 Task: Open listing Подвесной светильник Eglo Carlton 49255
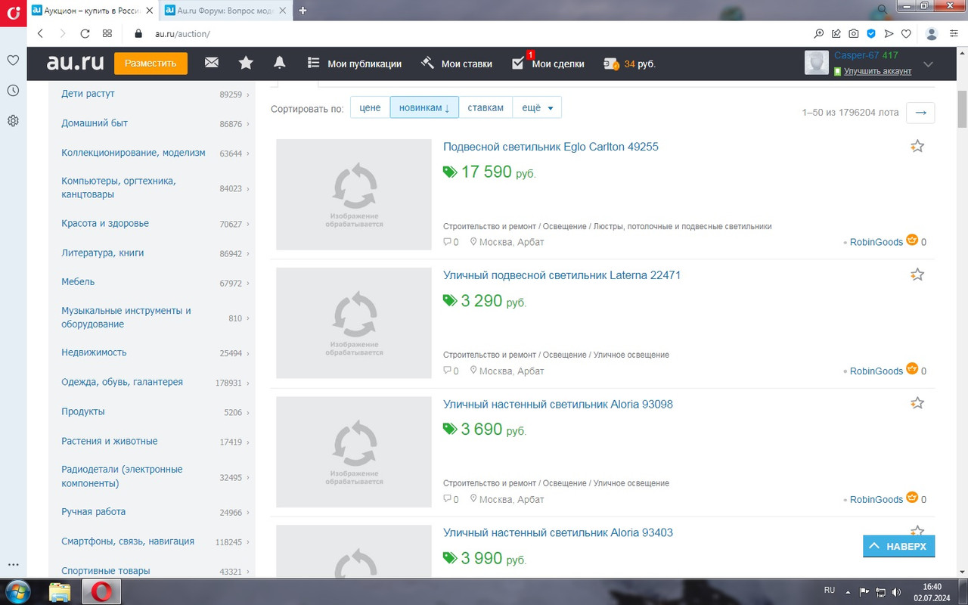tap(551, 147)
